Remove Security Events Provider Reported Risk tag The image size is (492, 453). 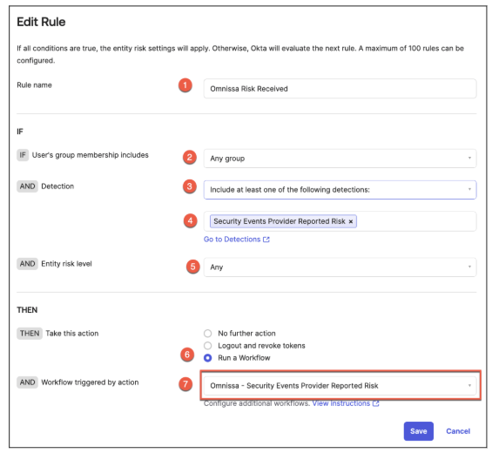pos(351,221)
